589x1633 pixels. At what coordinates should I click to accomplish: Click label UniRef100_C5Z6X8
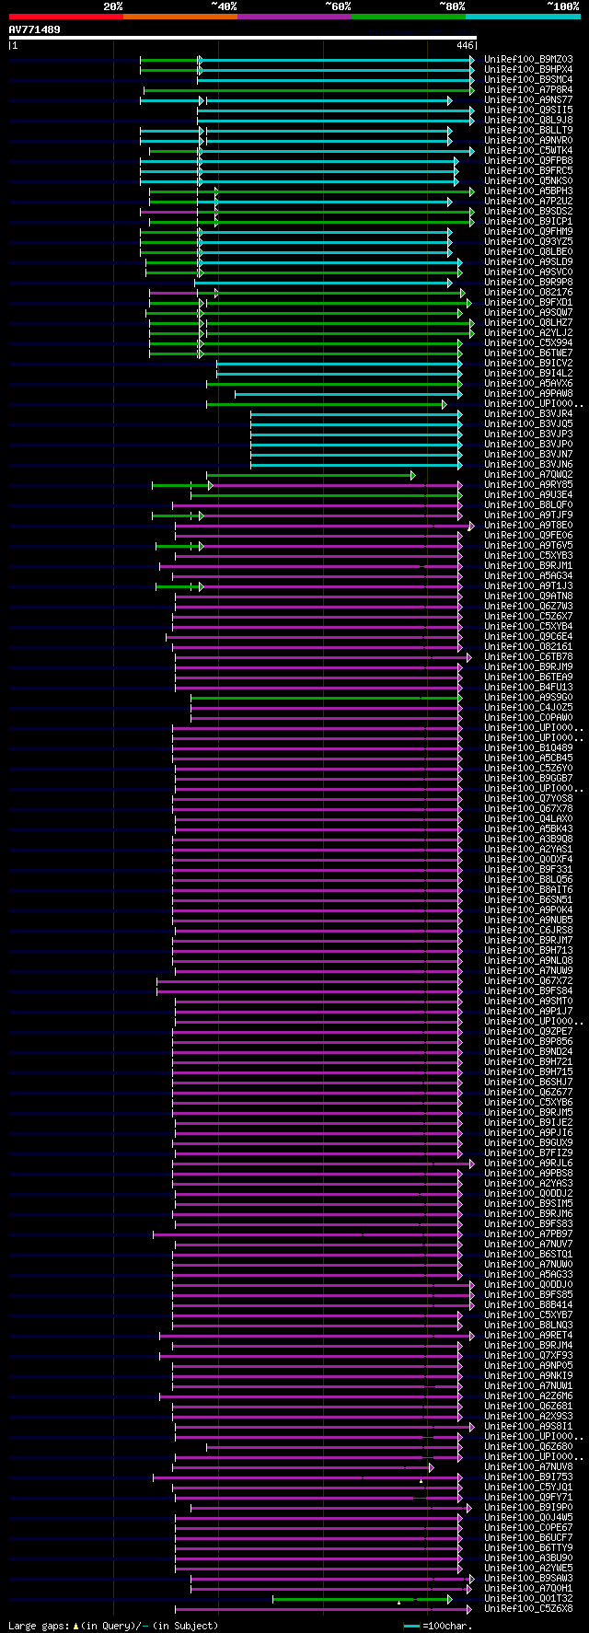point(528,1609)
